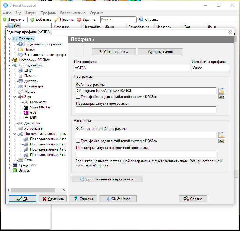This screenshot has height=231, width=240.
Task: Select the Мышь mouse icon
Action: [x=21, y=92]
